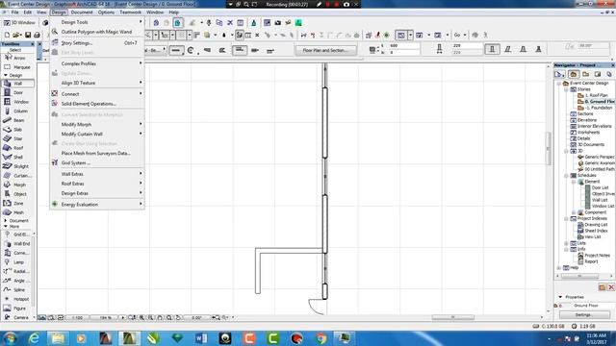
Task: Collapse the Properties panel in Navigator
Action: [560, 297]
